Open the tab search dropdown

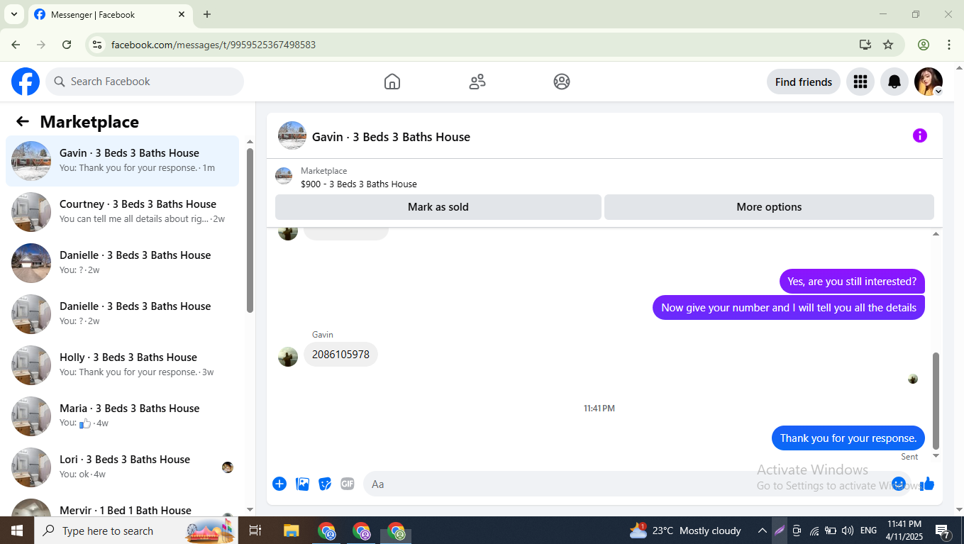[13, 14]
